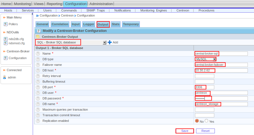Click help icon beside DB user
Screen dimensions: 254x135
pos(38,93)
